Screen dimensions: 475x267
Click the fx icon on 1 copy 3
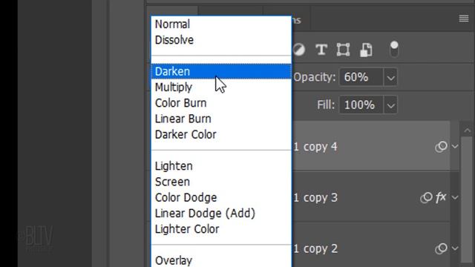[441, 197]
